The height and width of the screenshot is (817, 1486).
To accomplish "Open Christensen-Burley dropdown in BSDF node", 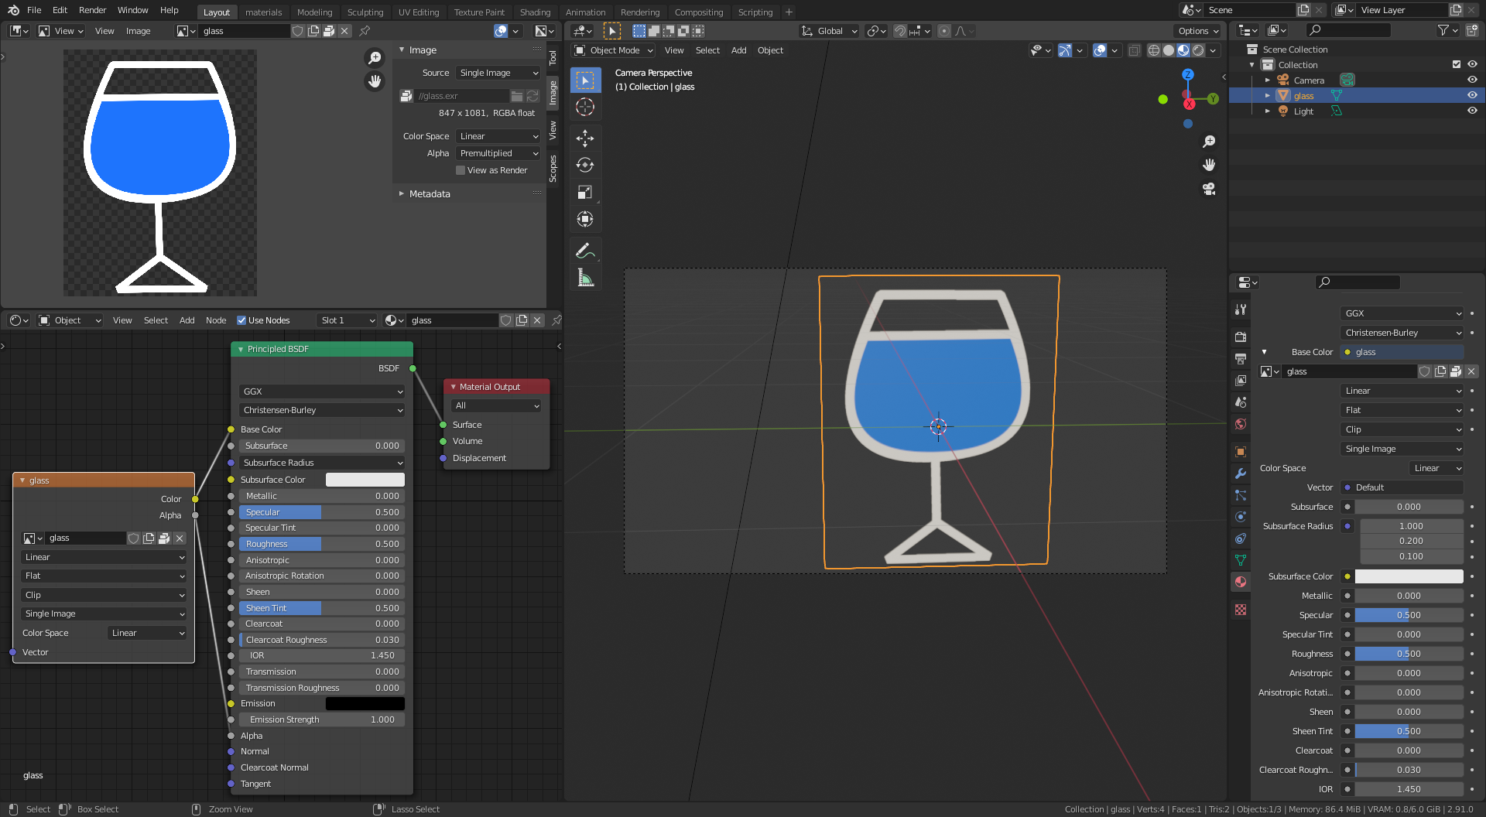I will (x=322, y=410).
